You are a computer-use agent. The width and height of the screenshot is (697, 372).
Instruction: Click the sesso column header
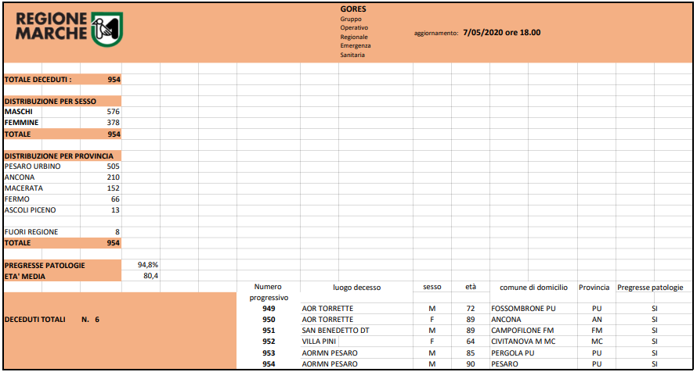[x=432, y=288]
